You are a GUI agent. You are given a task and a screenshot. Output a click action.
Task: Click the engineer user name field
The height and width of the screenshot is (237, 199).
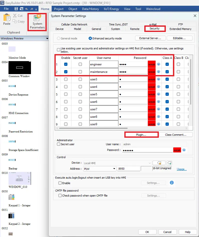click(x=104, y=64)
